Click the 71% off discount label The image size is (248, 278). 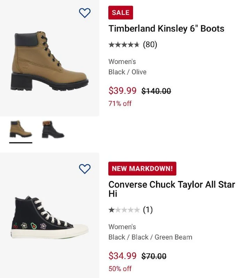120,103
